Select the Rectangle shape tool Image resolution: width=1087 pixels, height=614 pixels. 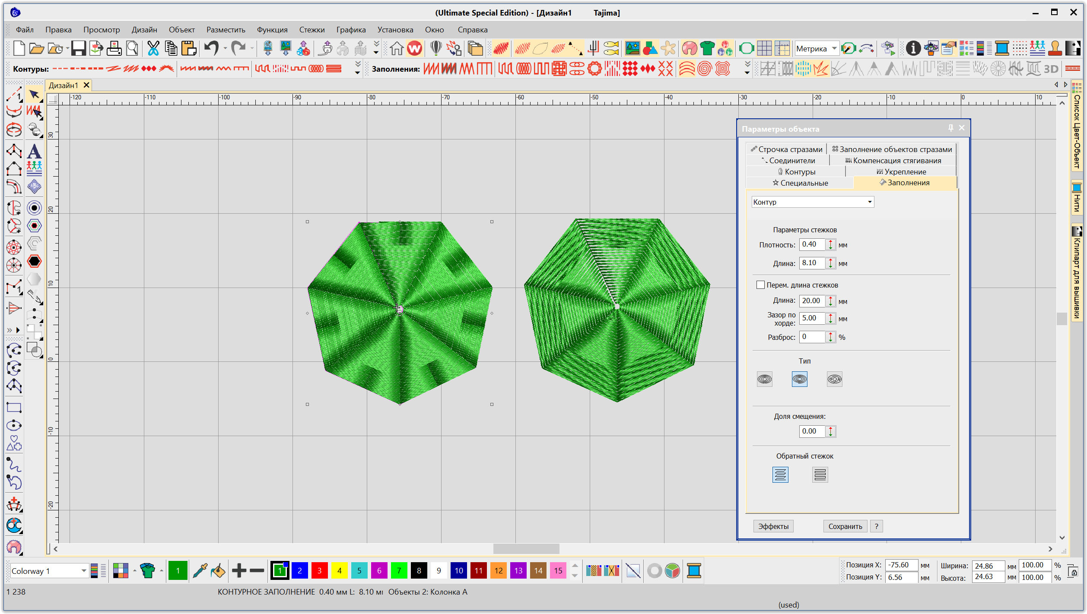(x=14, y=408)
